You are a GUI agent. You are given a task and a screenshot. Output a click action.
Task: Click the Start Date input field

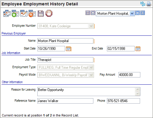(51, 49)
